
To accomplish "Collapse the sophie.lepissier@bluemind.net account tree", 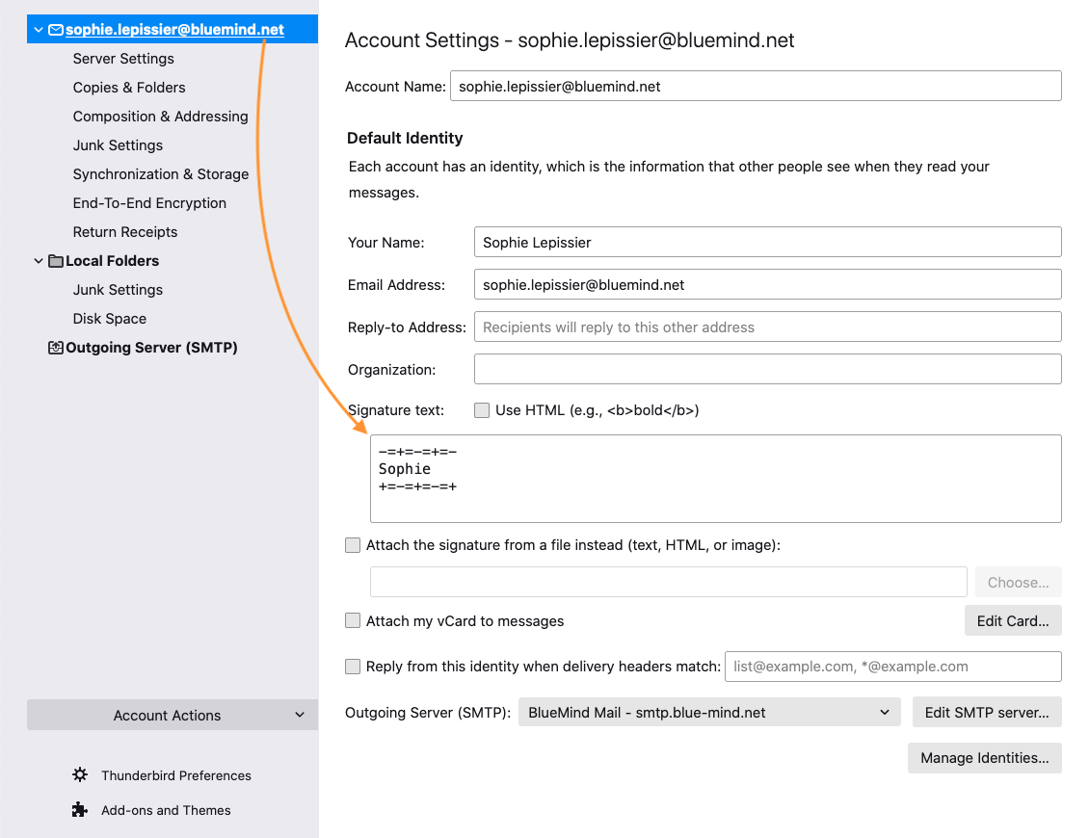I will click(39, 30).
